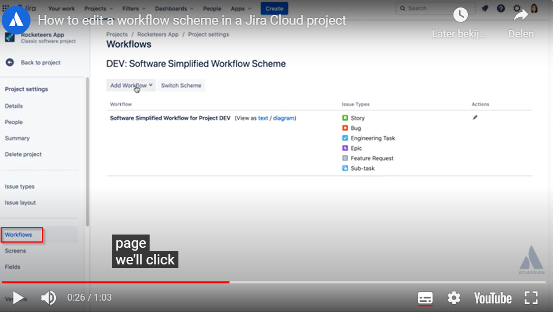This screenshot has width=553, height=315.
Task: Enter fullscreen mode
Action: 531,298
